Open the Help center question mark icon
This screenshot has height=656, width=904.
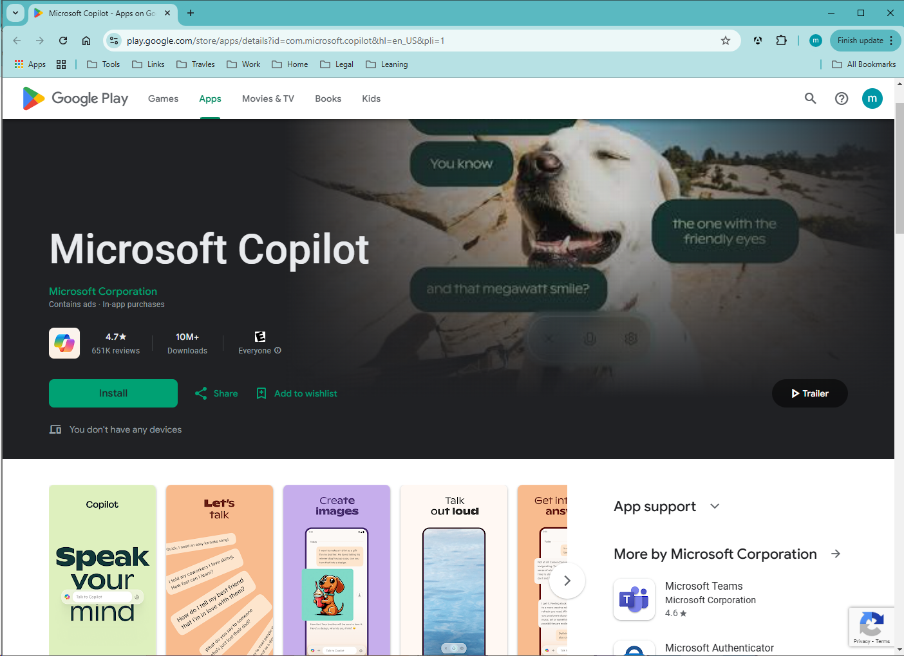point(842,98)
